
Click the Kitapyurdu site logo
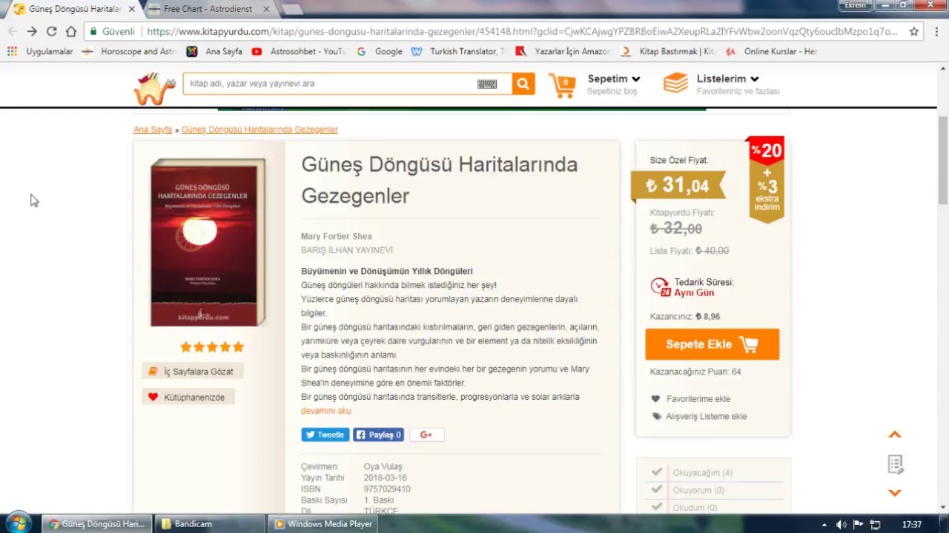click(x=154, y=88)
